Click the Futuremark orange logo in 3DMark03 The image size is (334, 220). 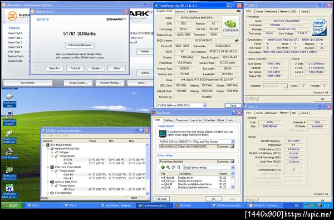(12, 16)
